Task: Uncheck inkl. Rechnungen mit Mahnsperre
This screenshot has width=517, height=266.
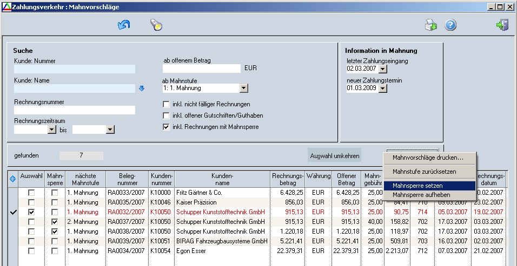Action: pos(167,127)
